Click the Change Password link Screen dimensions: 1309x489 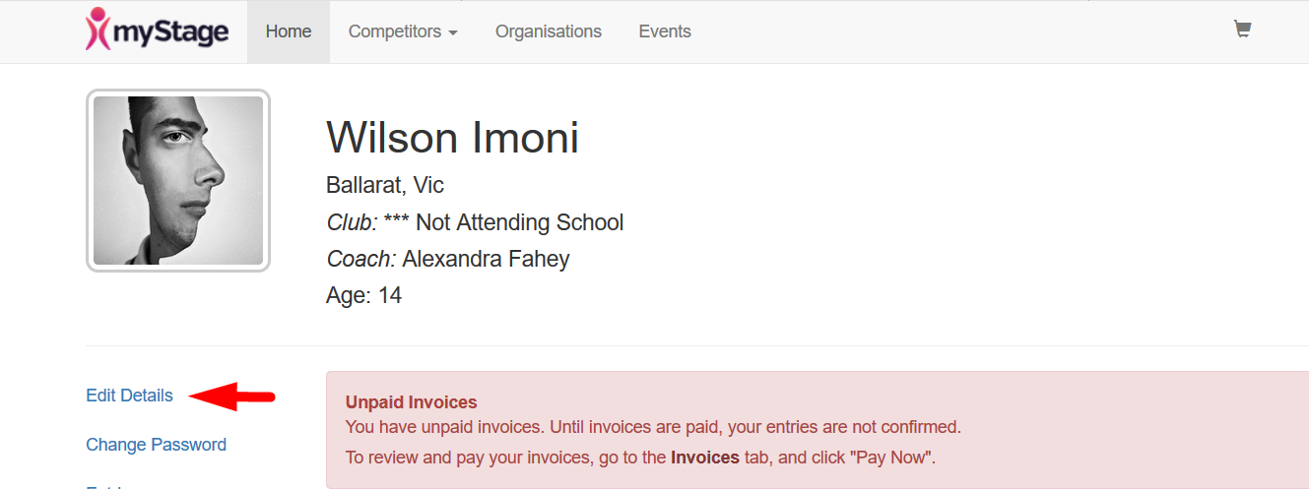156,445
